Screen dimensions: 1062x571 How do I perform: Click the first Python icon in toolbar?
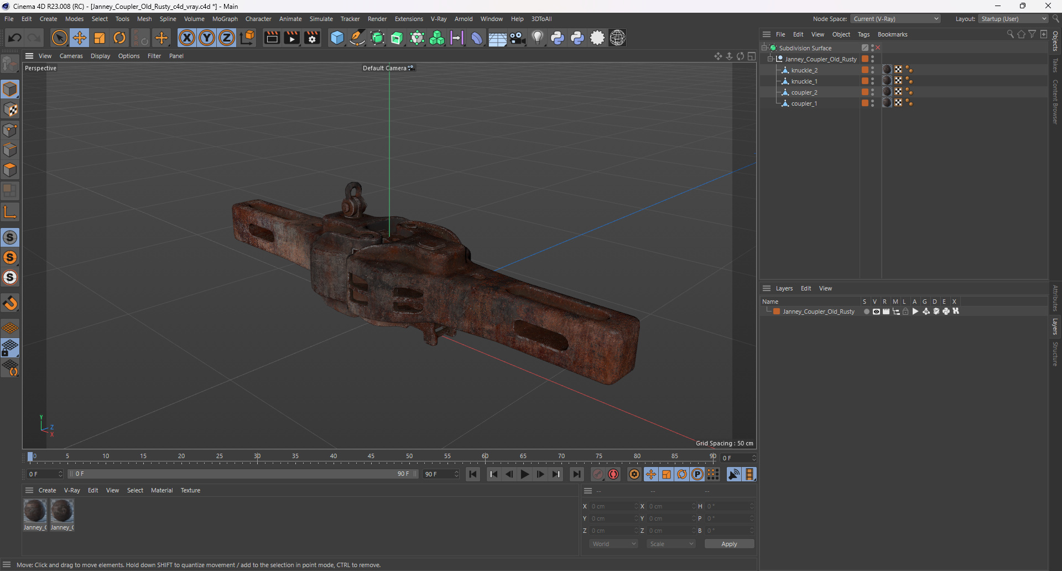click(558, 38)
